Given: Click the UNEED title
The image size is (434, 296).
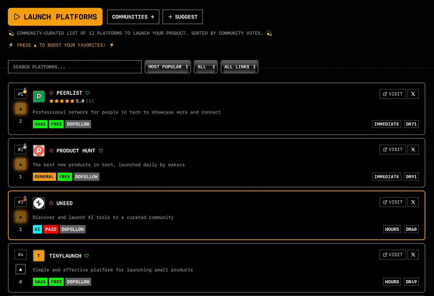Looking at the screenshot, I should (x=65, y=203).
